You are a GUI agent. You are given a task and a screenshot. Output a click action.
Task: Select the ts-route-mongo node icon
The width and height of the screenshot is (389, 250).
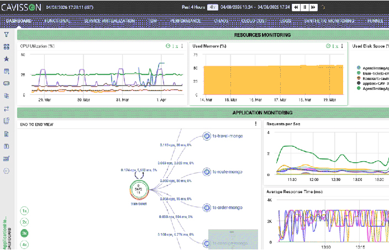pos(207,172)
